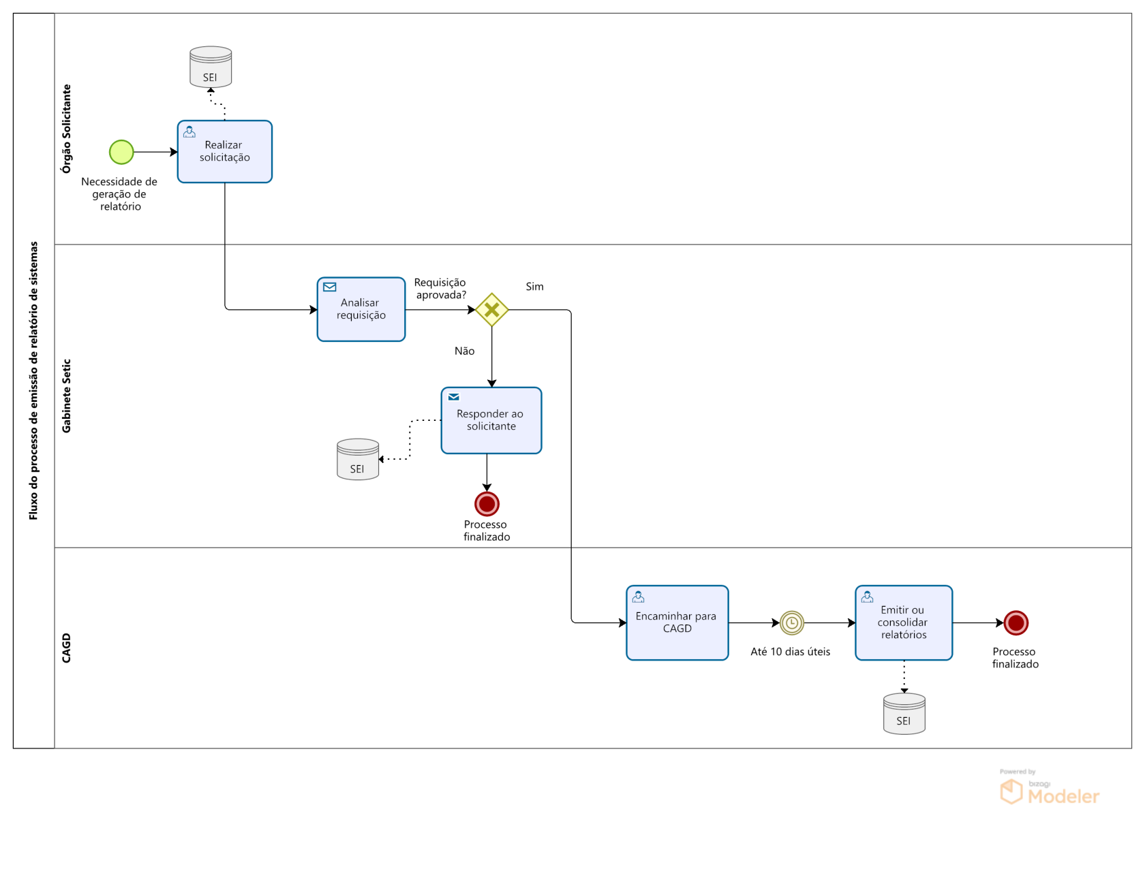This screenshot has height=869, width=1145.
Task: Click the green start event circle
Action: [121, 152]
